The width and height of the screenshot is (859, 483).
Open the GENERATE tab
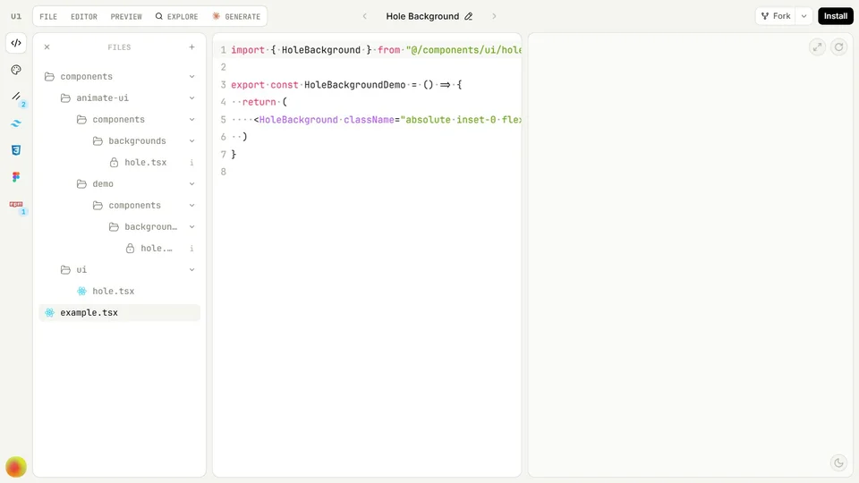236,16
